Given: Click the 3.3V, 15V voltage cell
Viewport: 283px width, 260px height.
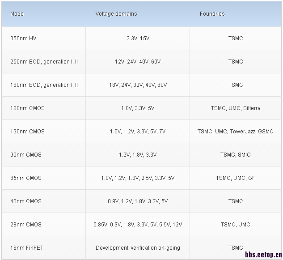Looking at the screenshot, I should point(138,38).
